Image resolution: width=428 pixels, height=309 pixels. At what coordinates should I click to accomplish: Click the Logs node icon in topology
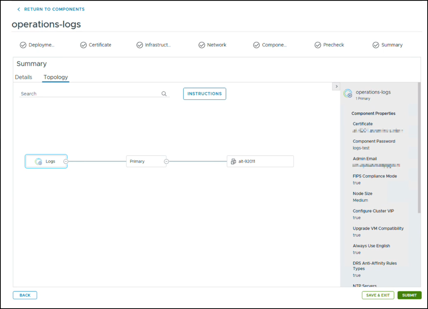click(38, 162)
